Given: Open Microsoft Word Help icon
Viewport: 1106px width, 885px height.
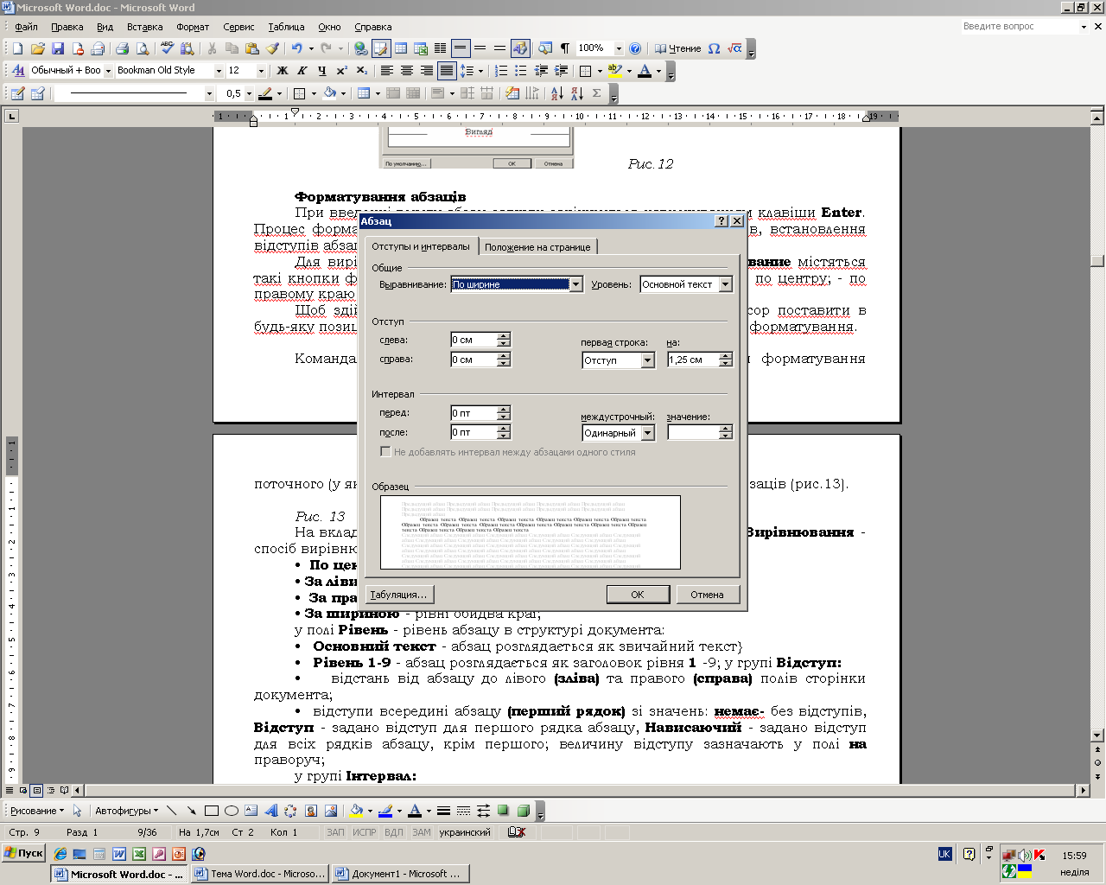Looking at the screenshot, I should pos(635,48).
